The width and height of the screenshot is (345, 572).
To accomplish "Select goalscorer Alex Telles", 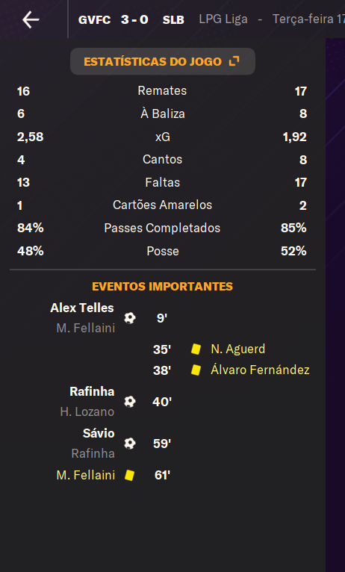I will (82, 308).
